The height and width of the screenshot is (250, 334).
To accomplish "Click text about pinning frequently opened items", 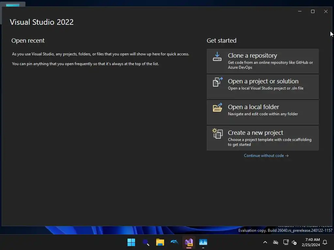I will 85,64.
